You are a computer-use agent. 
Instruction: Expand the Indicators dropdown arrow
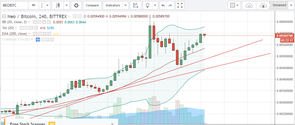coord(125,6)
